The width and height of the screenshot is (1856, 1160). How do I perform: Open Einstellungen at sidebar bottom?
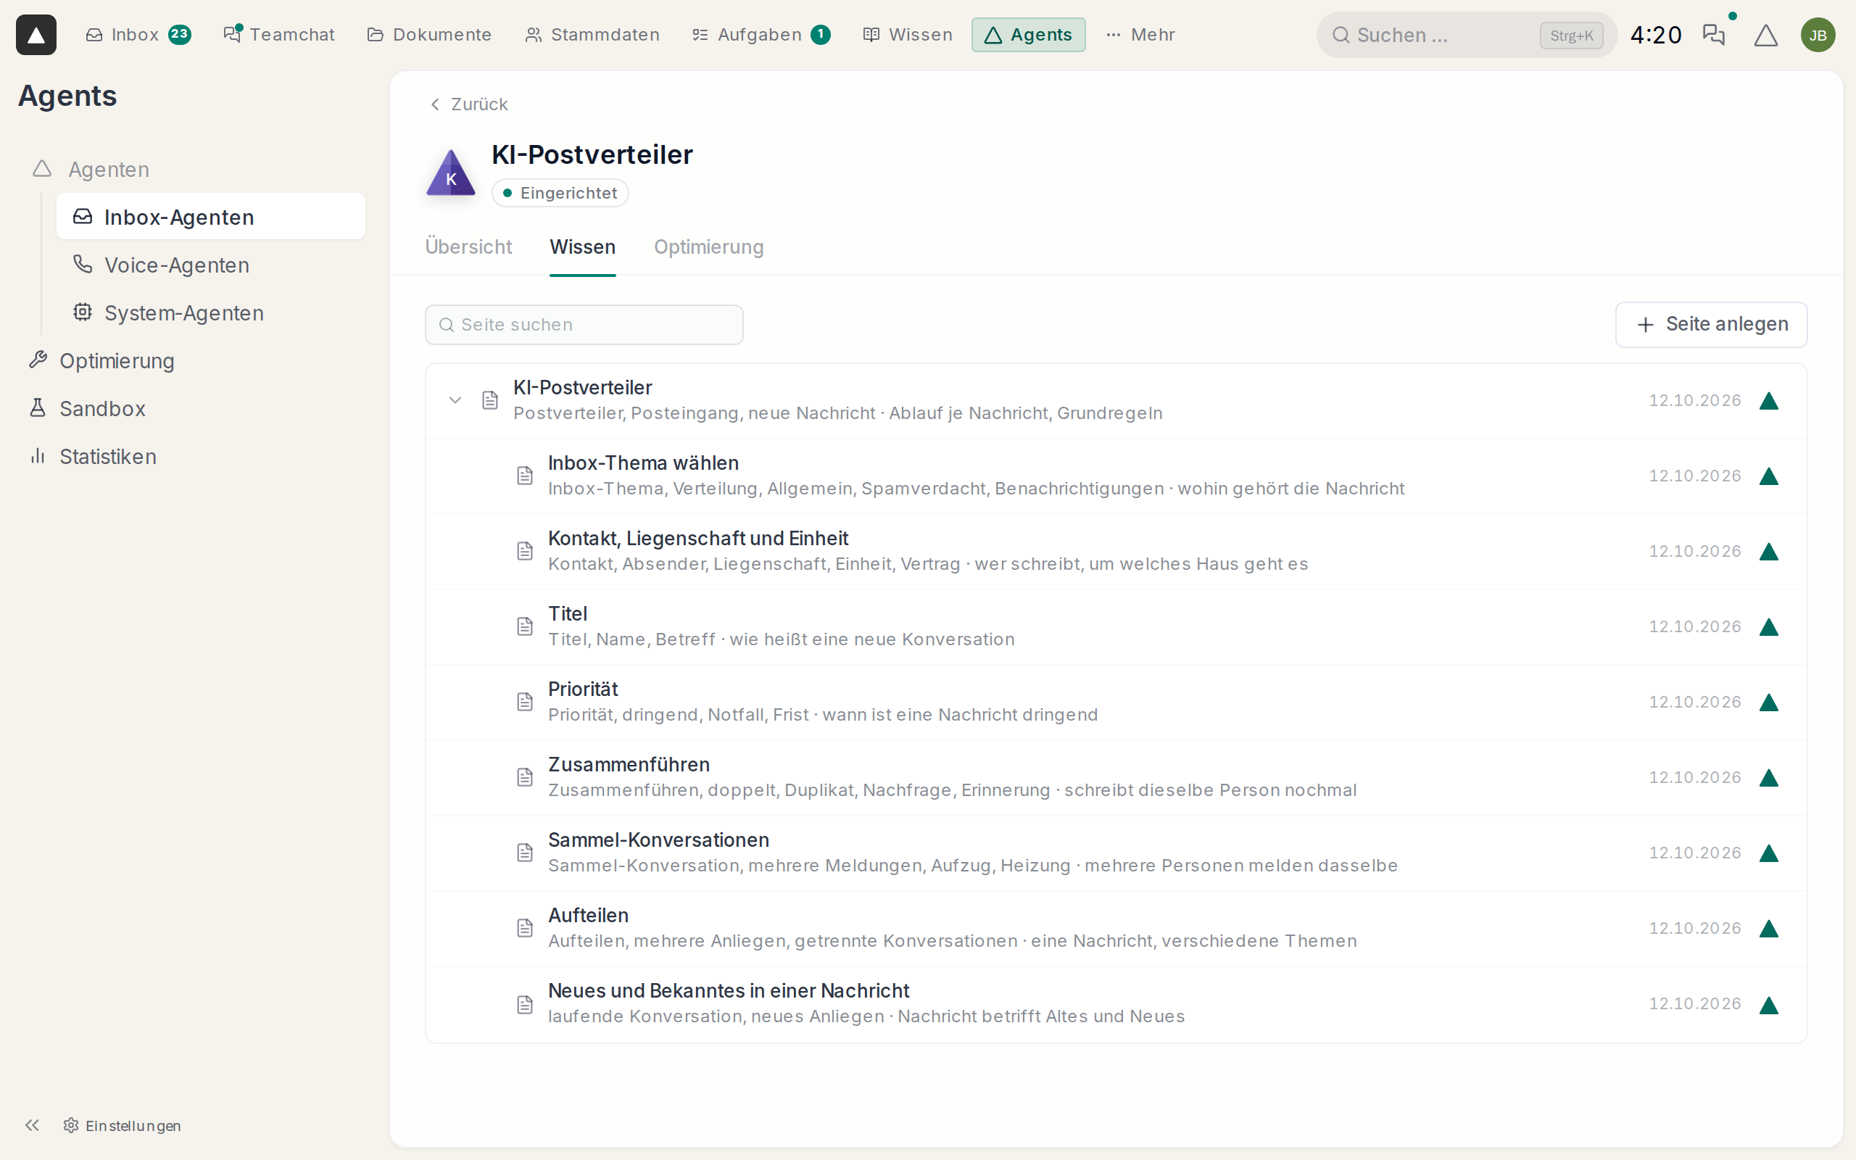123,1125
